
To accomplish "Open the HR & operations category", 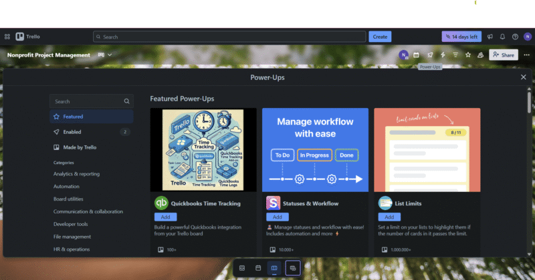I will [72, 249].
